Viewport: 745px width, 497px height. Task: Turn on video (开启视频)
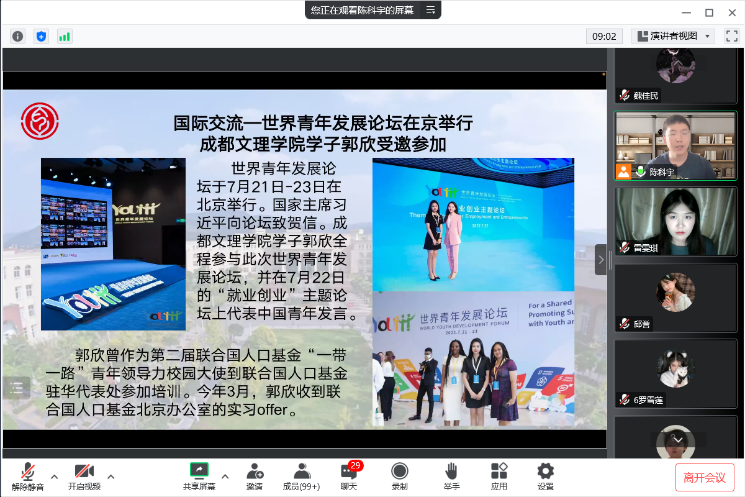point(84,476)
